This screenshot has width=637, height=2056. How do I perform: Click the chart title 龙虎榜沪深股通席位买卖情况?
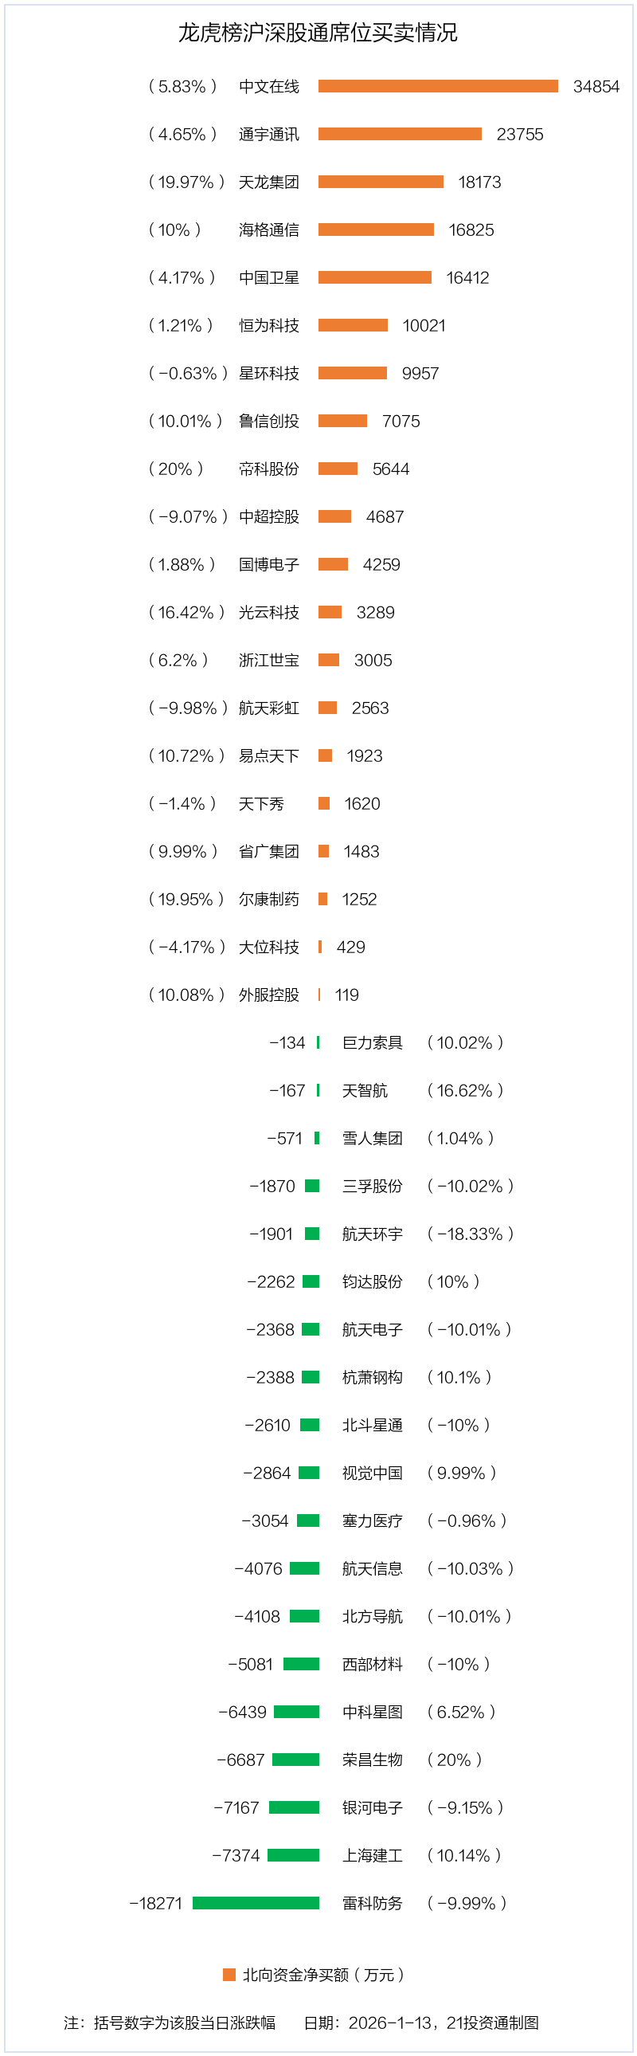click(317, 33)
